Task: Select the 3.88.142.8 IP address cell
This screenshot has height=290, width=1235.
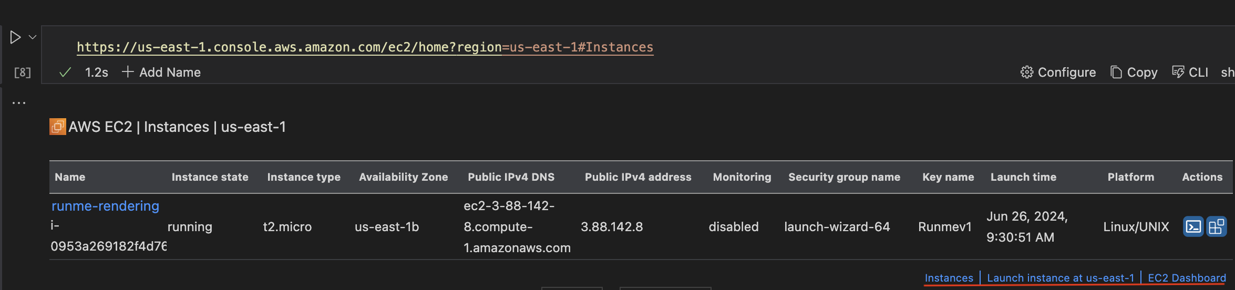Action: 612,227
